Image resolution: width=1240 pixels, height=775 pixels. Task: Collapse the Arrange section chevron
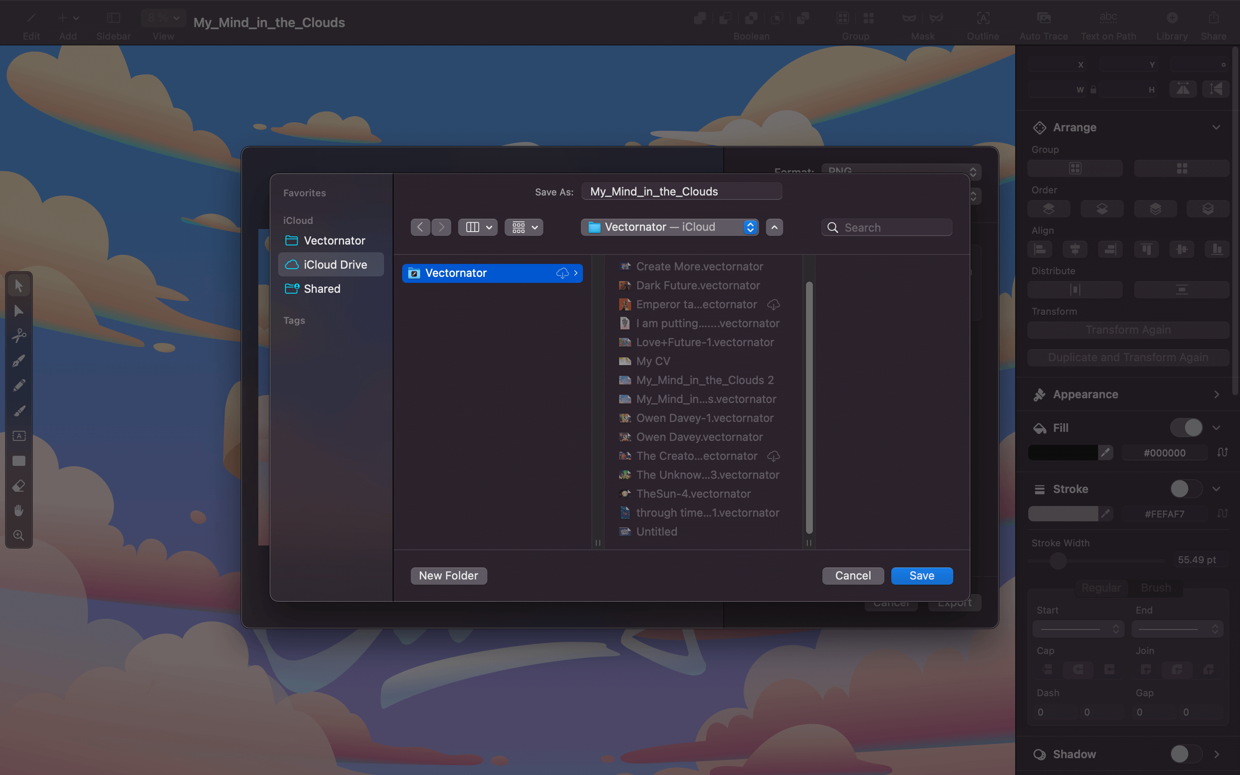pyautogui.click(x=1216, y=127)
